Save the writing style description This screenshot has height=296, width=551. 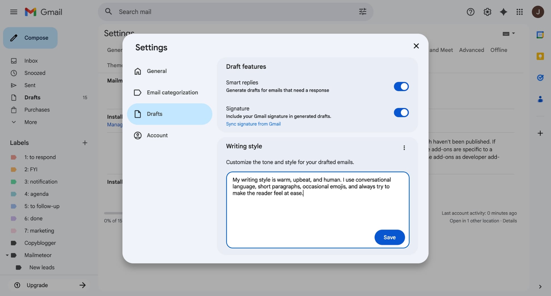tap(389, 237)
